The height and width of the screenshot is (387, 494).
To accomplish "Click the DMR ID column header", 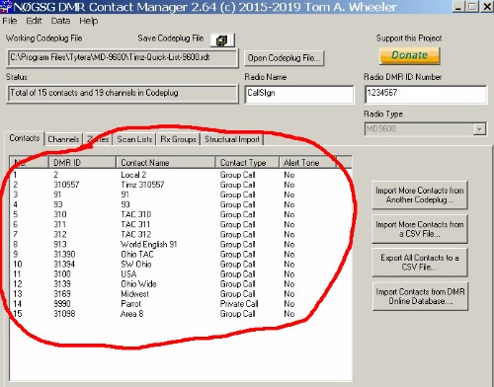I will click(x=82, y=163).
